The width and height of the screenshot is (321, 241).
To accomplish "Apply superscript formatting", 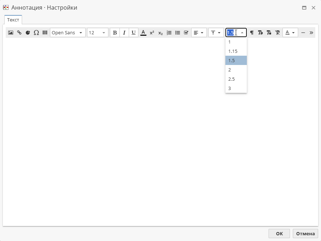I will click(x=152, y=32).
